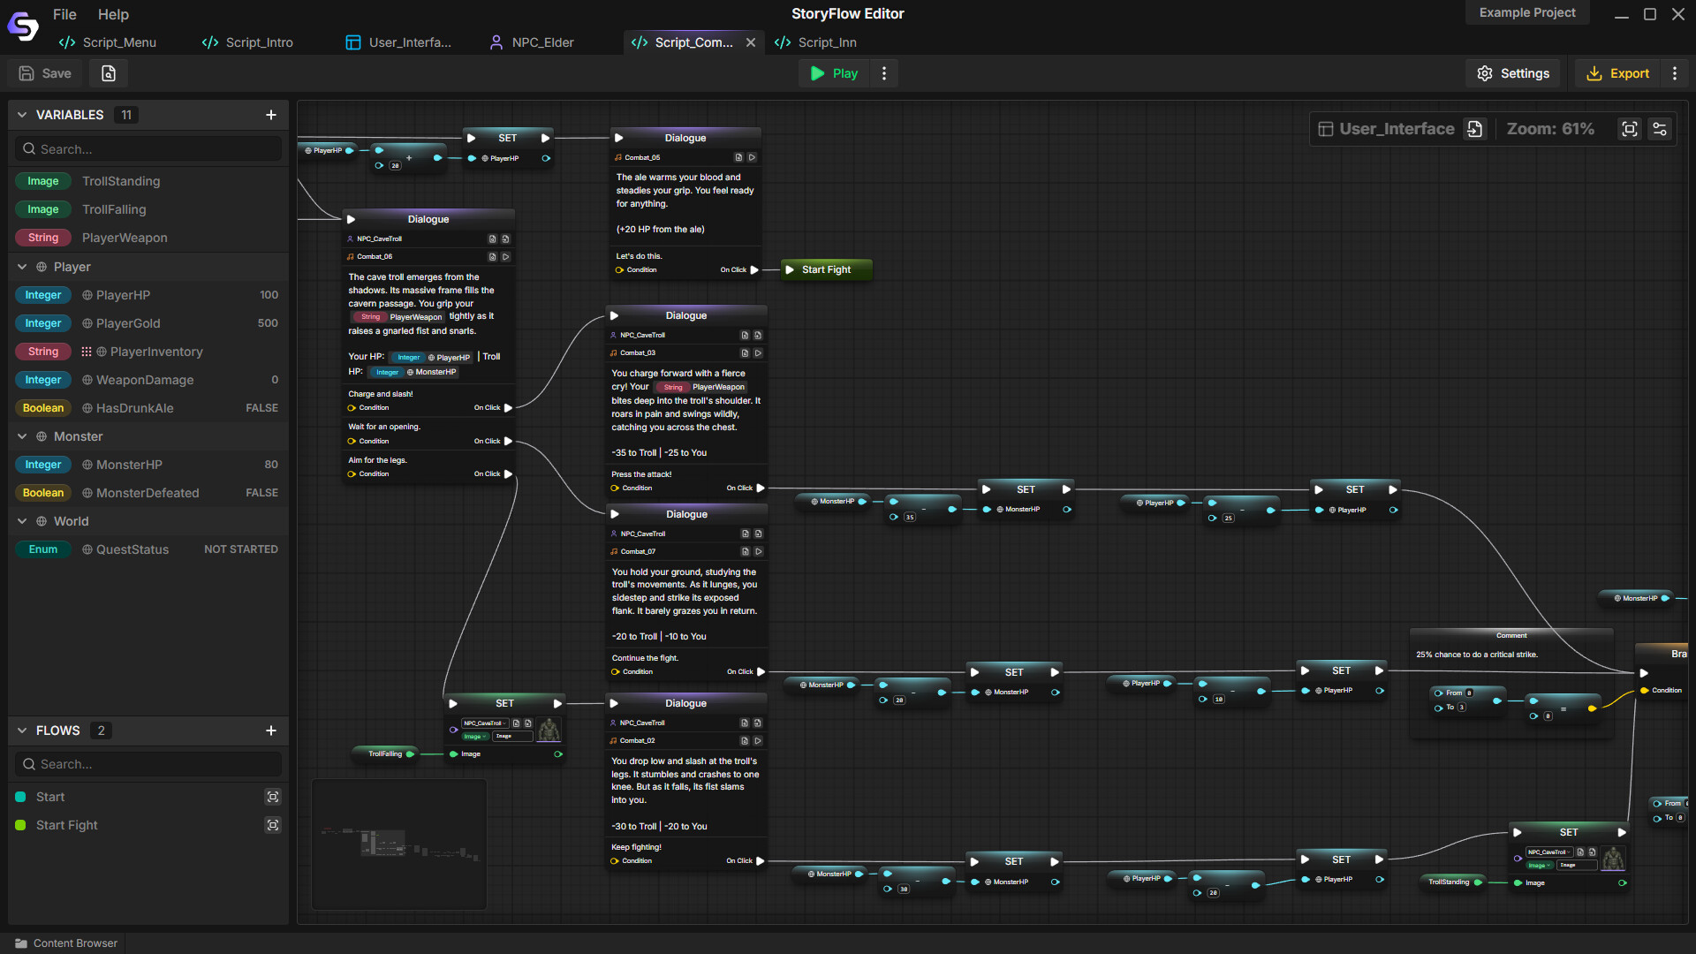Close the Script_Com... tab
The image size is (1696, 954).
[x=751, y=42]
